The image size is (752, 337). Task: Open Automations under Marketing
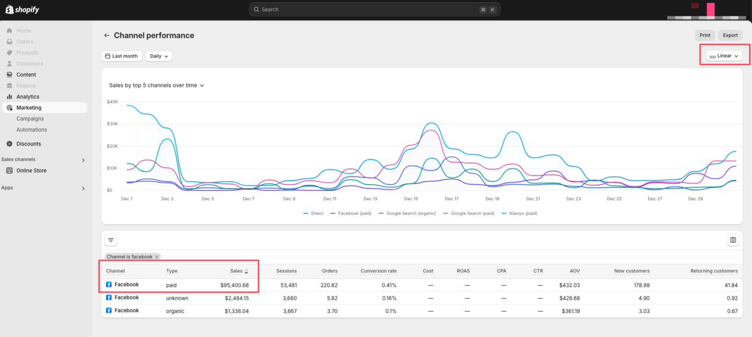(x=31, y=130)
